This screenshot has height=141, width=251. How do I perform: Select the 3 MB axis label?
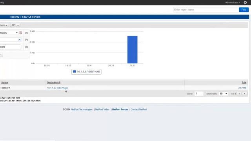click(x=32, y=31)
